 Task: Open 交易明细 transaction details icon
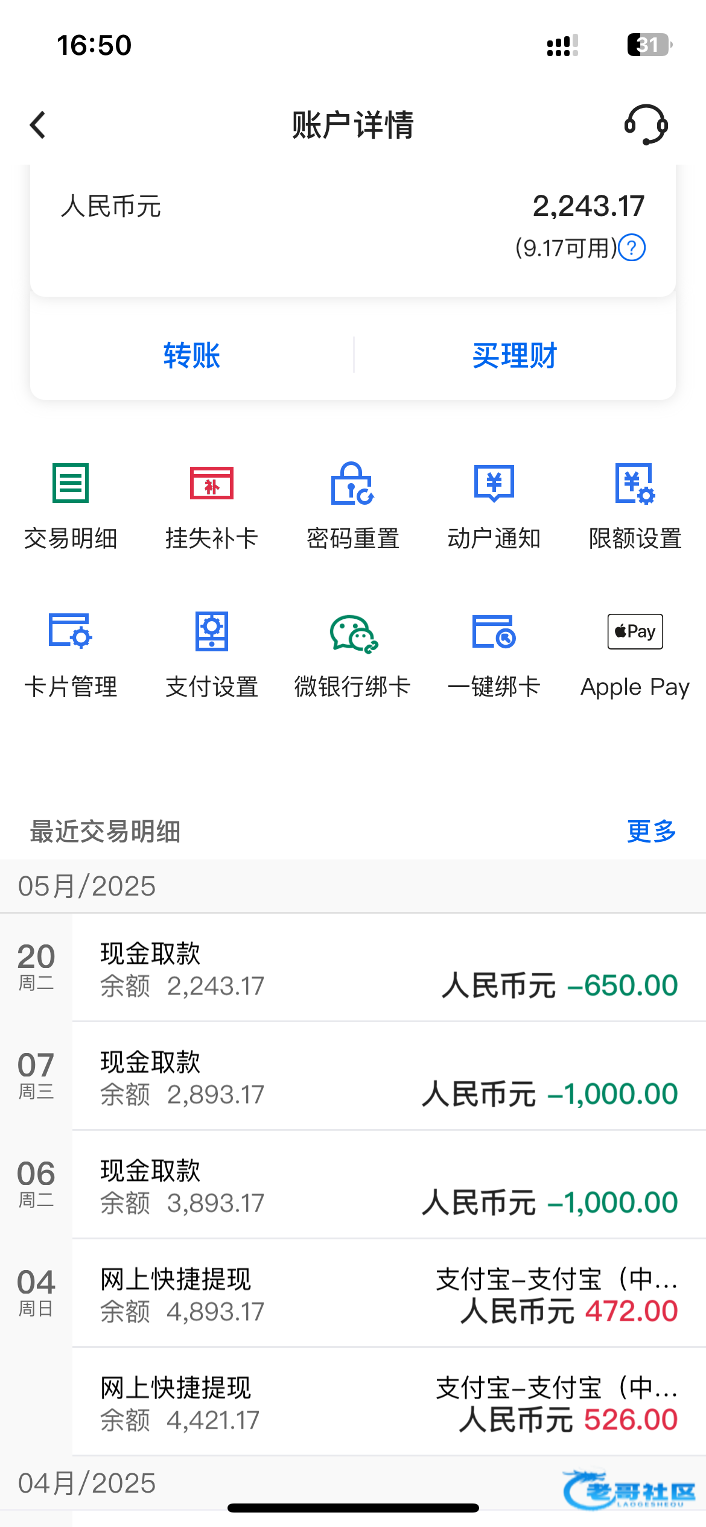point(71,483)
